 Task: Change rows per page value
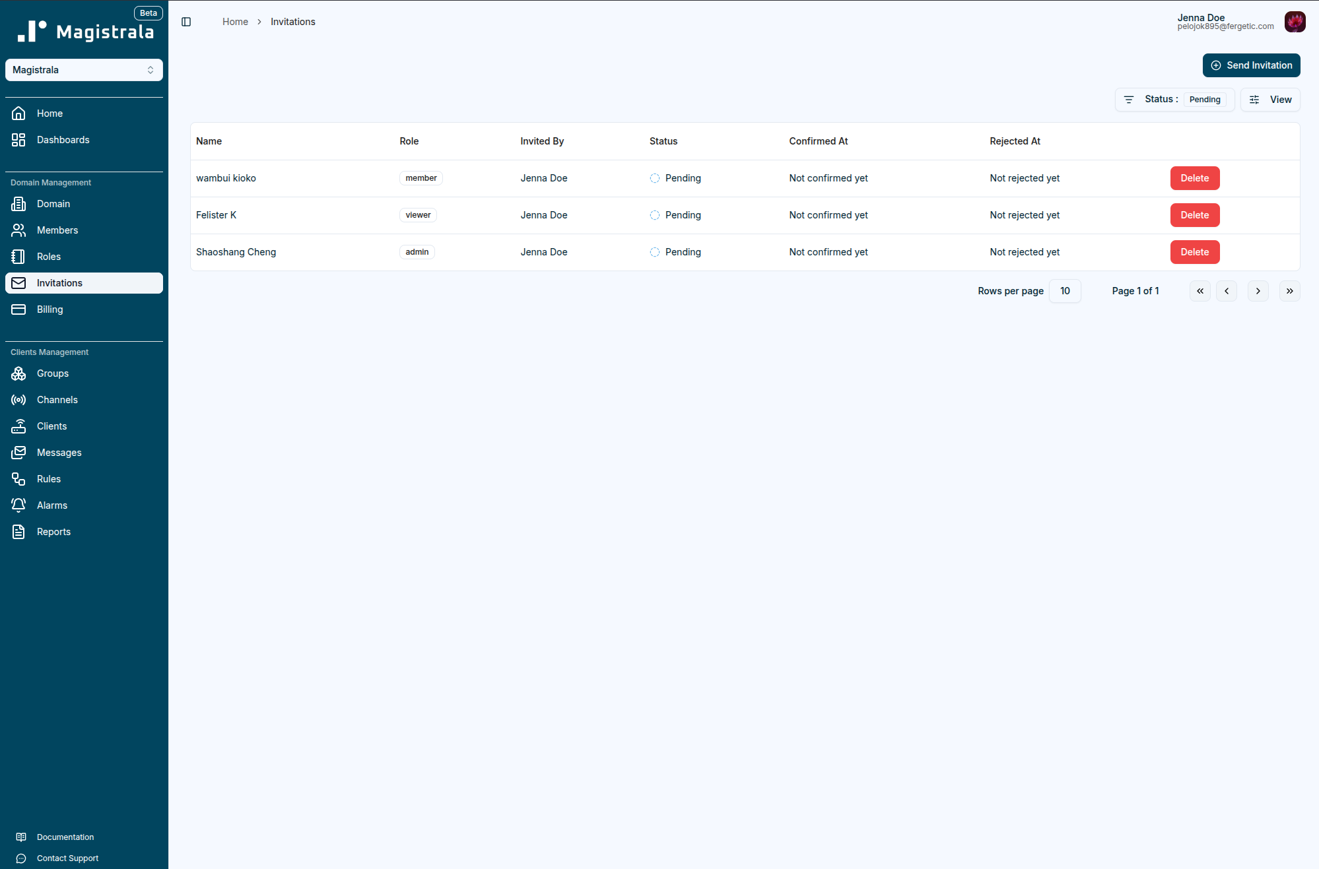pos(1064,291)
